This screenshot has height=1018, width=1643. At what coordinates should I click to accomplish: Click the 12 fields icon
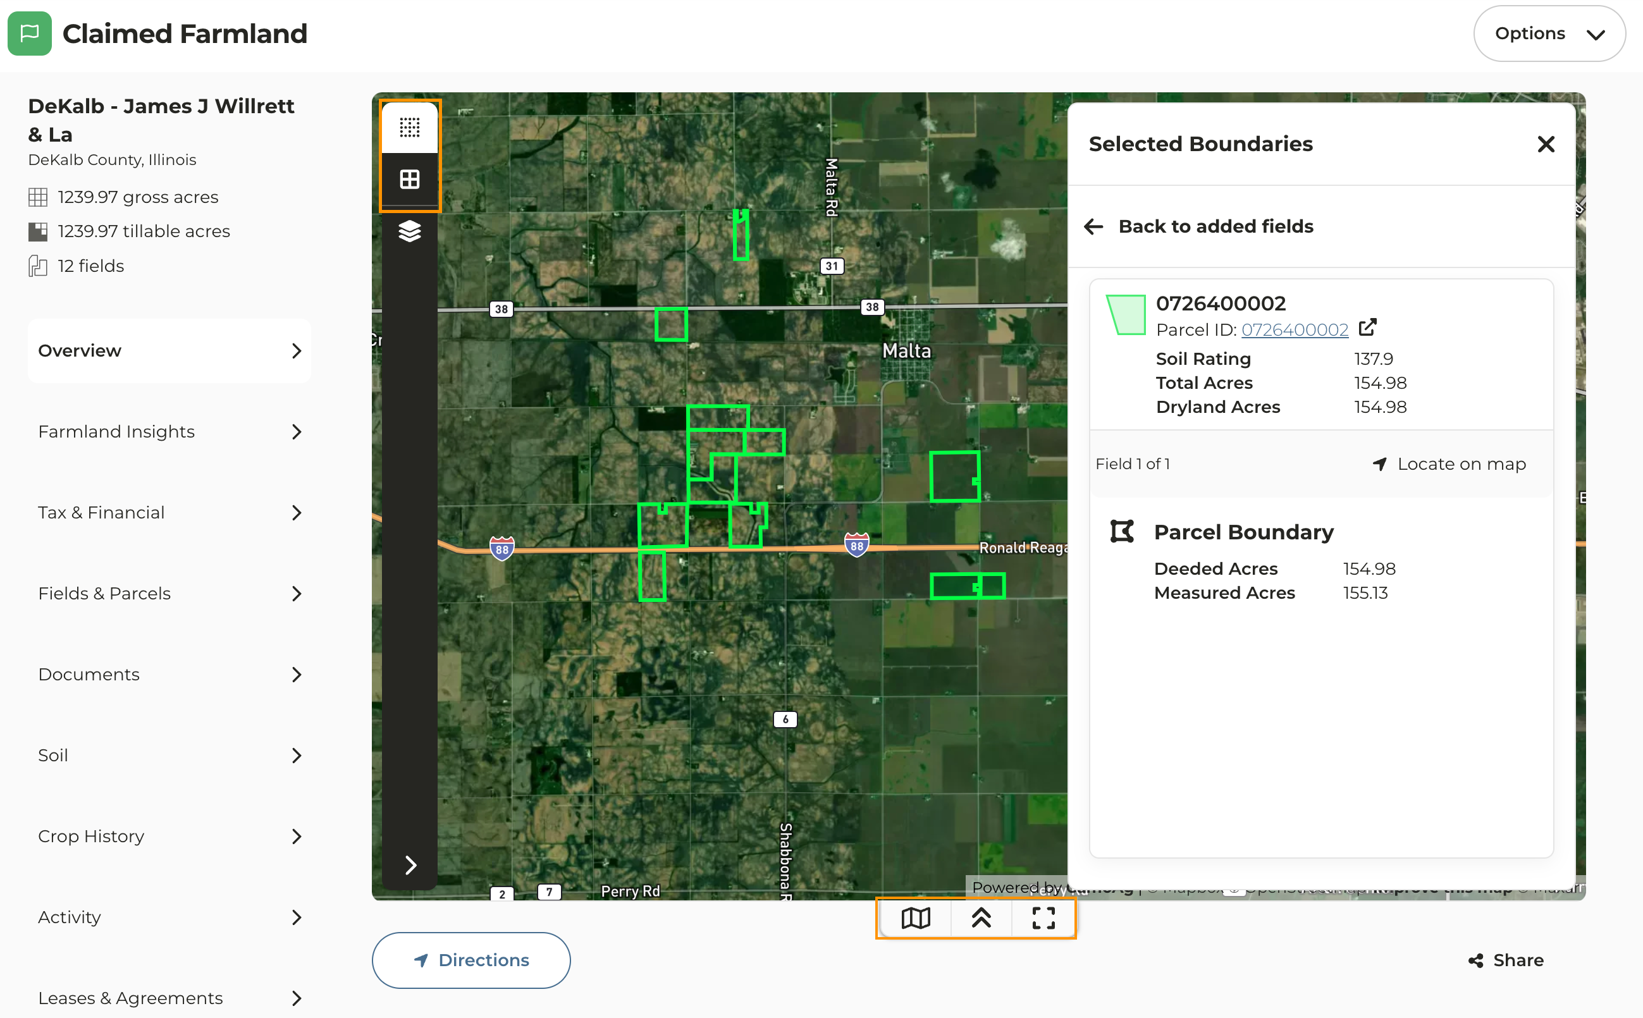coord(38,266)
